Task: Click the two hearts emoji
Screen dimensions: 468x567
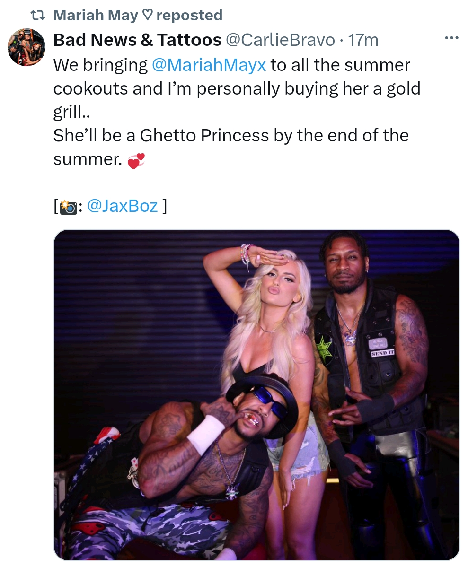Action: [x=136, y=161]
